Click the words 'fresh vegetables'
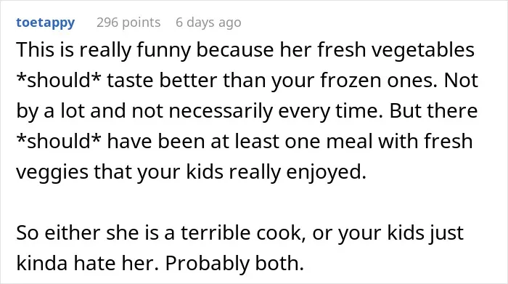The image size is (508, 284). [x=396, y=50]
